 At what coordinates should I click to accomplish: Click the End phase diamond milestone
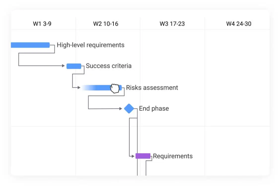[129, 109]
